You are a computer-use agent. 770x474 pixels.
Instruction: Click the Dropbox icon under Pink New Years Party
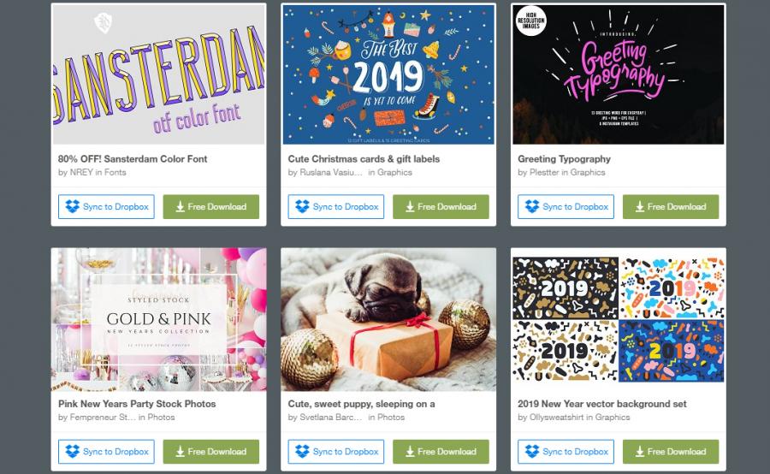point(73,452)
